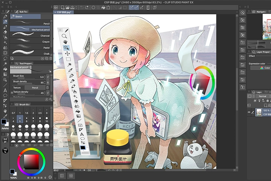
Task: Open the help support question mark icon
Action: (x=155, y=8)
